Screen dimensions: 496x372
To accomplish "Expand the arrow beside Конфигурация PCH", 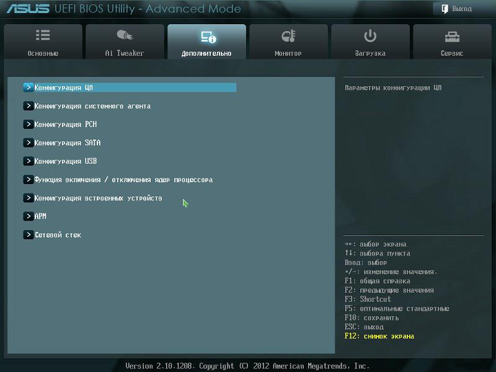I will click(x=28, y=125).
